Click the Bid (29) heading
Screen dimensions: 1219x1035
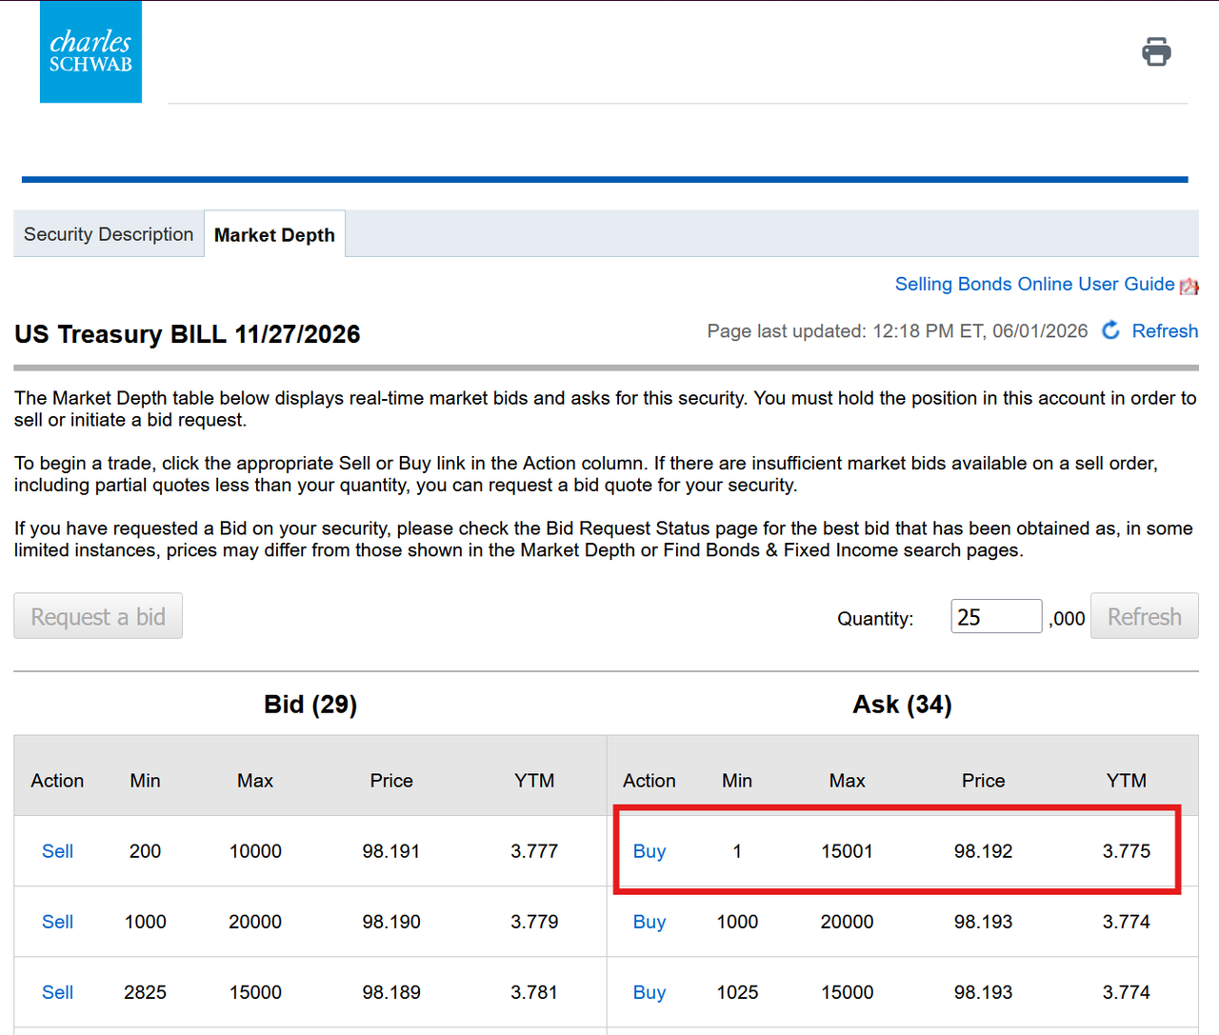310,705
